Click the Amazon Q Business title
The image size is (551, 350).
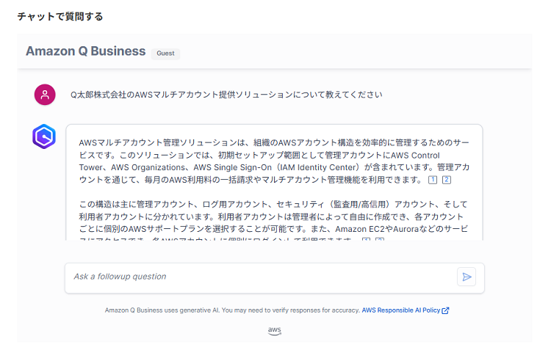tap(85, 51)
